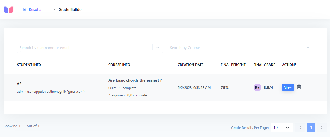Click 'Quiz: 1/1 complete' text

pyautogui.click(x=122, y=88)
